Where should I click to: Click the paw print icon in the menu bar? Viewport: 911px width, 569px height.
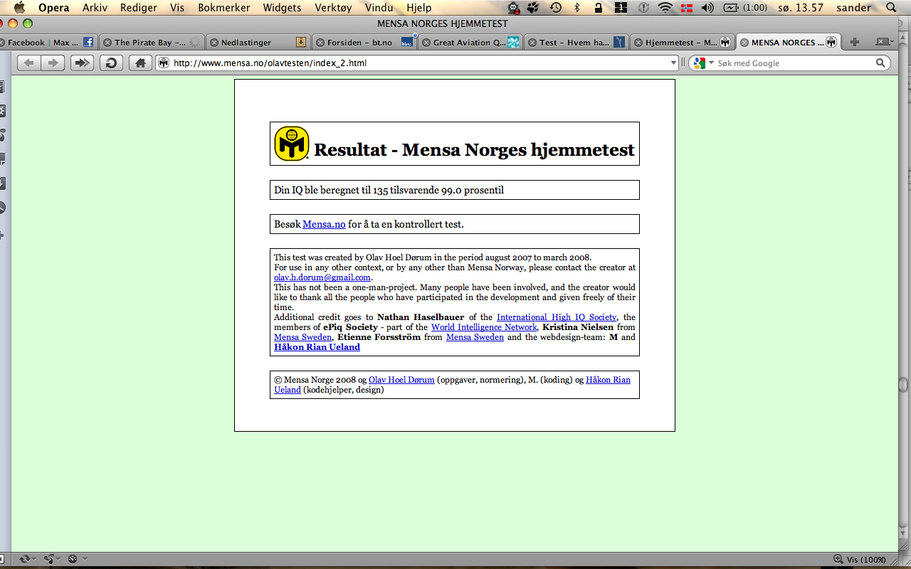coord(533,8)
